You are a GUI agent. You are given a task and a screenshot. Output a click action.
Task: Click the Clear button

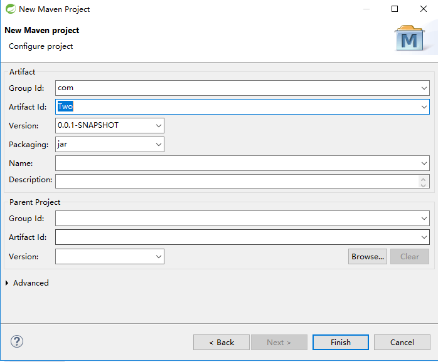click(x=410, y=257)
